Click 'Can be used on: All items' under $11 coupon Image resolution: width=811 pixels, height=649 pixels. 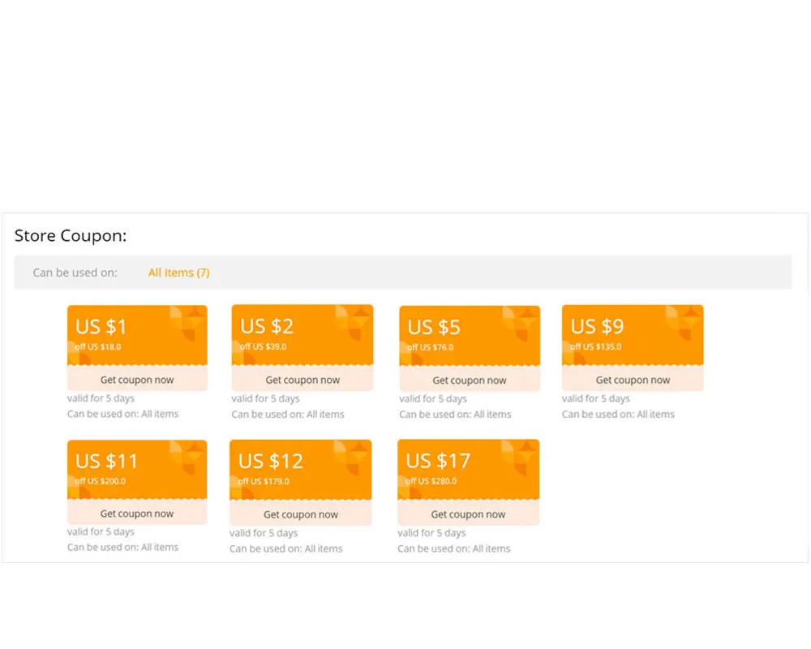click(x=122, y=547)
